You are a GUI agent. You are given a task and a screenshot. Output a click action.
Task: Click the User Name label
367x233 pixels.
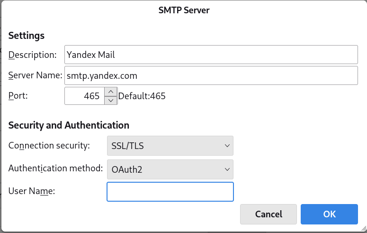pos(32,191)
